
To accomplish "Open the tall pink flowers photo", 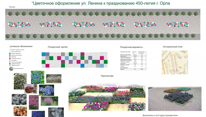I will click(34, 102).
